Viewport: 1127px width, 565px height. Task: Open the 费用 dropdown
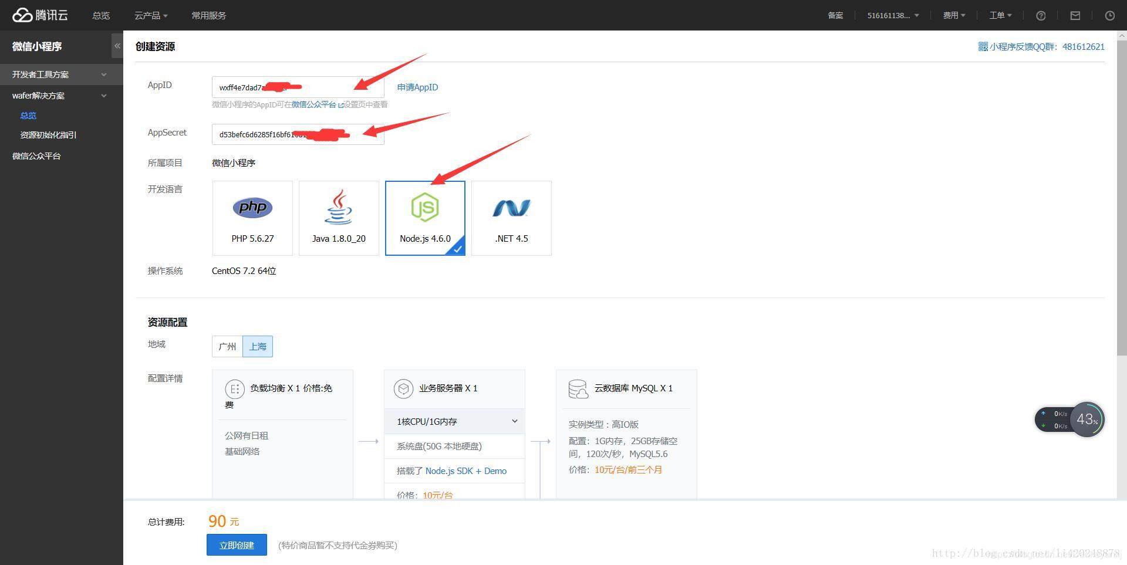954,16
